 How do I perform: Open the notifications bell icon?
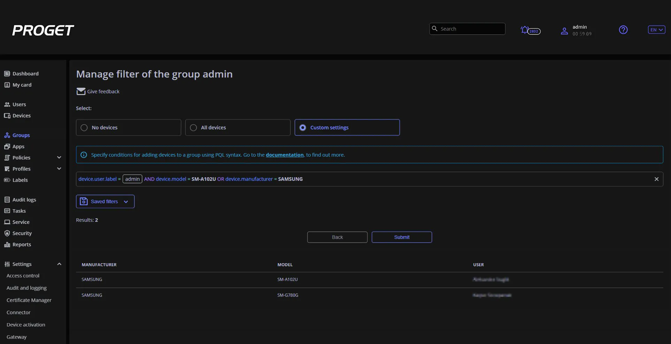[x=524, y=30]
